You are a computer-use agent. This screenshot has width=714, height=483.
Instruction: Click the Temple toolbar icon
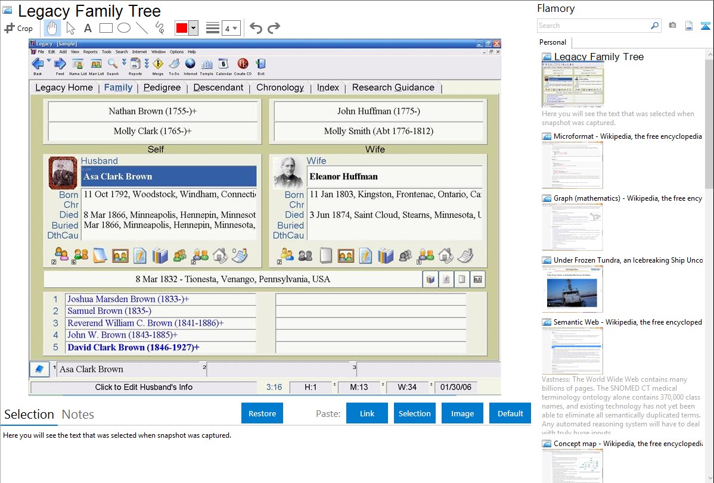207,66
